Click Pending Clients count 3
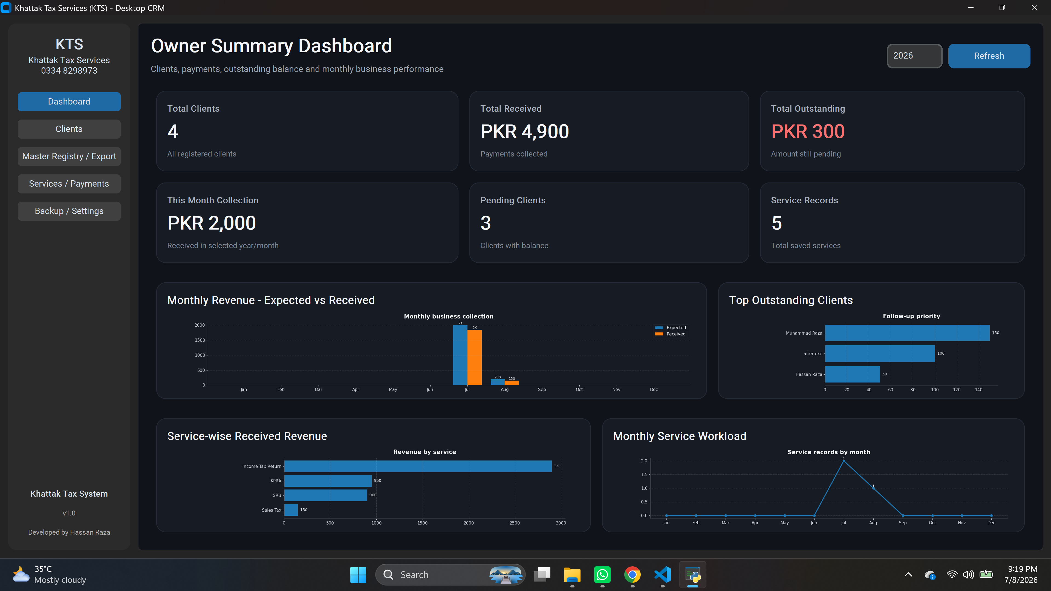Viewport: 1051px width, 591px height. [486, 223]
